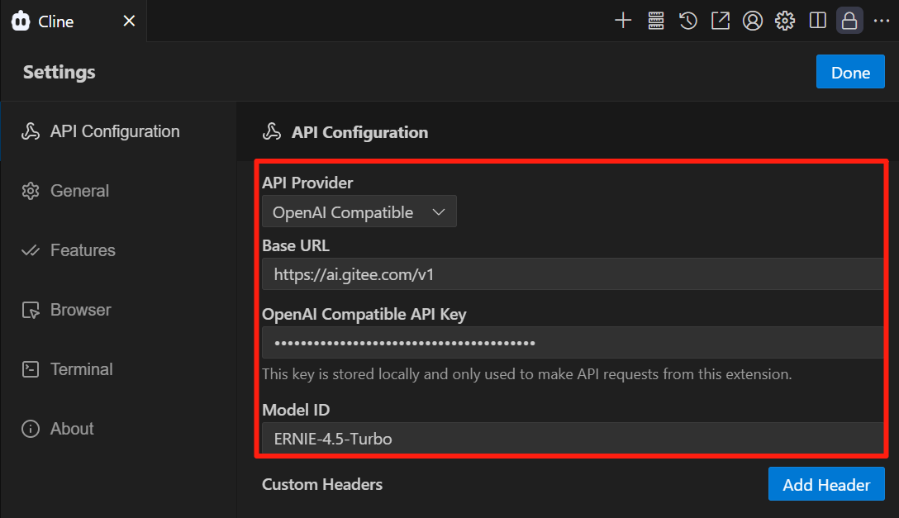
Task: Click the Settings gear icon in toolbar
Action: click(x=785, y=21)
